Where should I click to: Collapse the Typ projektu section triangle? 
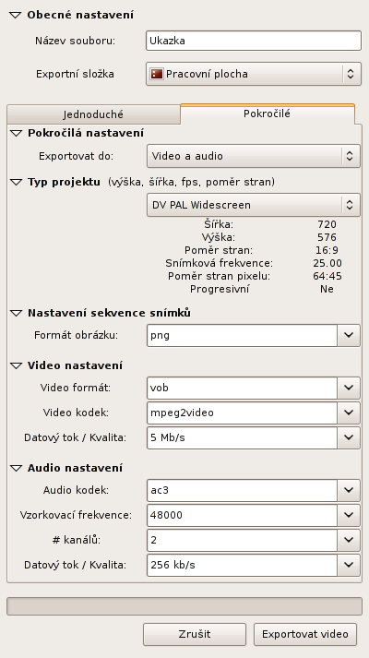[16, 182]
